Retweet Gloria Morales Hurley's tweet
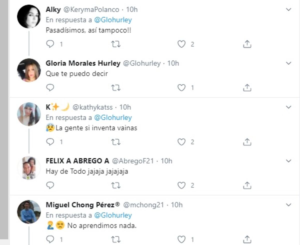The height and width of the screenshot is (245, 300). [115, 88]
